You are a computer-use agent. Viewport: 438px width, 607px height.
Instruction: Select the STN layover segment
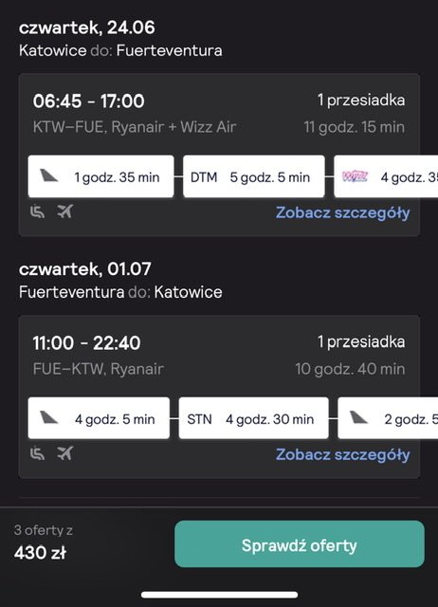point(254,418)
